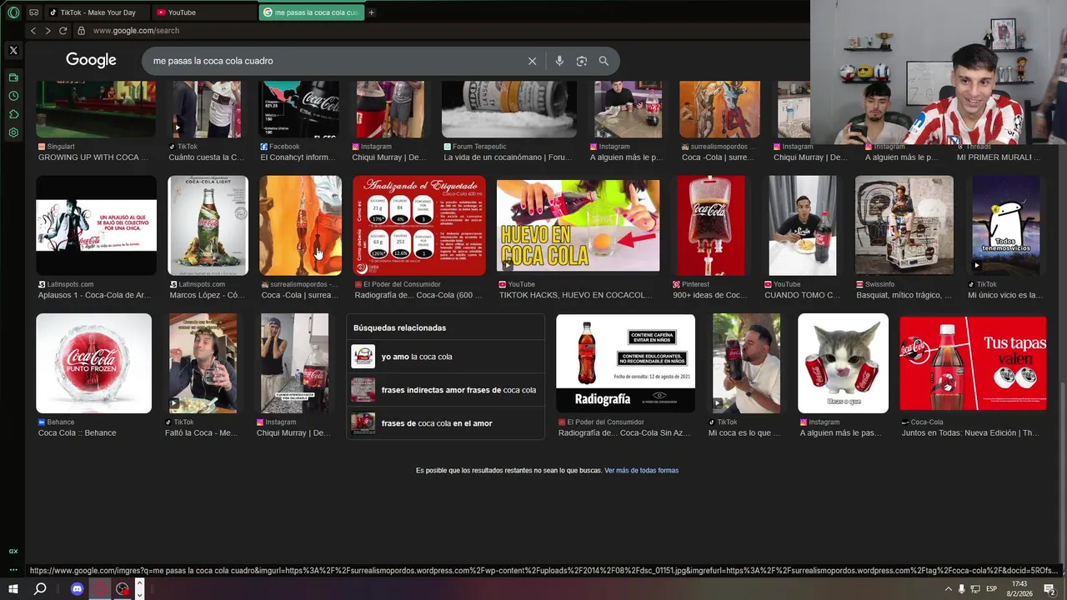Open the GX Corner gamepad icon

pos(33,12)
